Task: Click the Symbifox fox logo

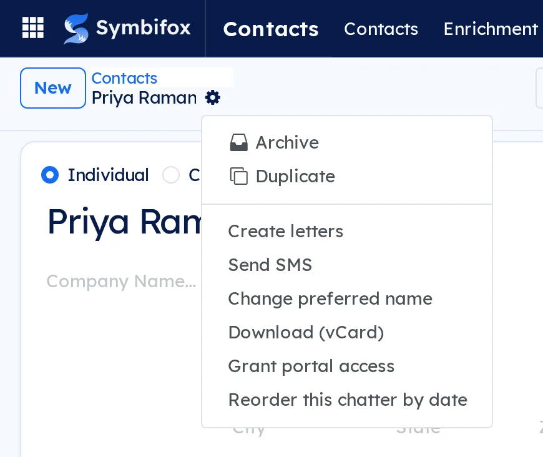Action: coord(76,29)
